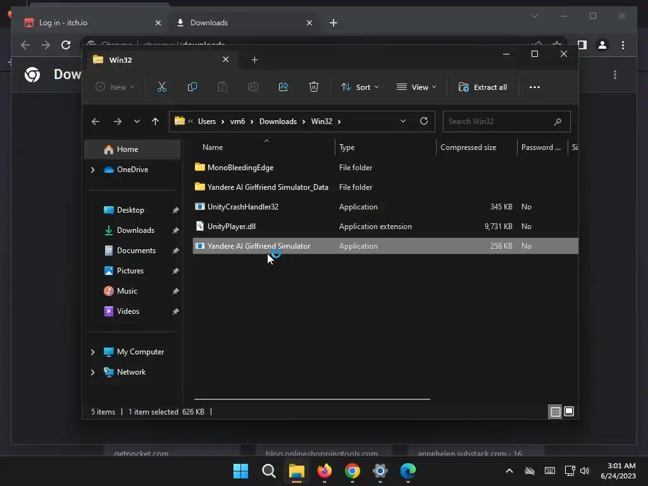Sort by Compressed size column header
648x486 pixels.
(477, 147)
